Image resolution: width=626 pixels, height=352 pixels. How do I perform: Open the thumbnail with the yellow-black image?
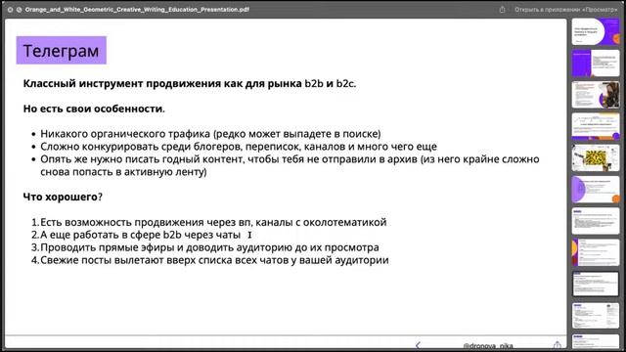[x=596, y=158]
